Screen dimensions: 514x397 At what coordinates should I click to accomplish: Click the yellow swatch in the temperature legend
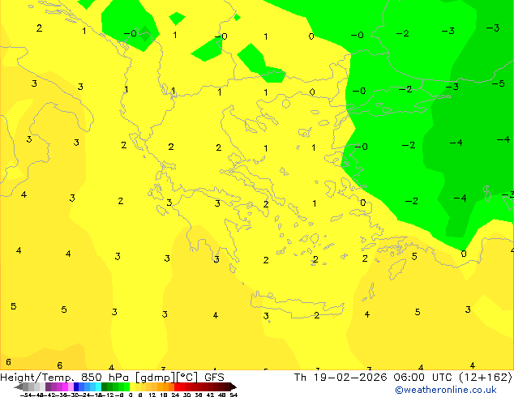tap(132, 386)
